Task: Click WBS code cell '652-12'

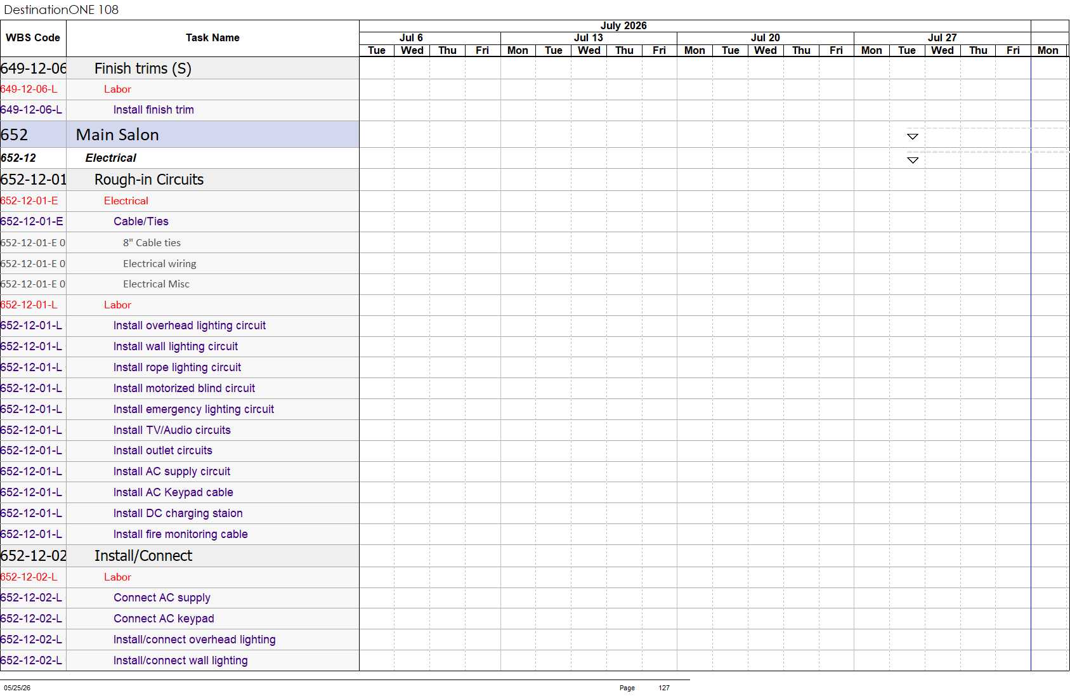Action: click(33, 158)
